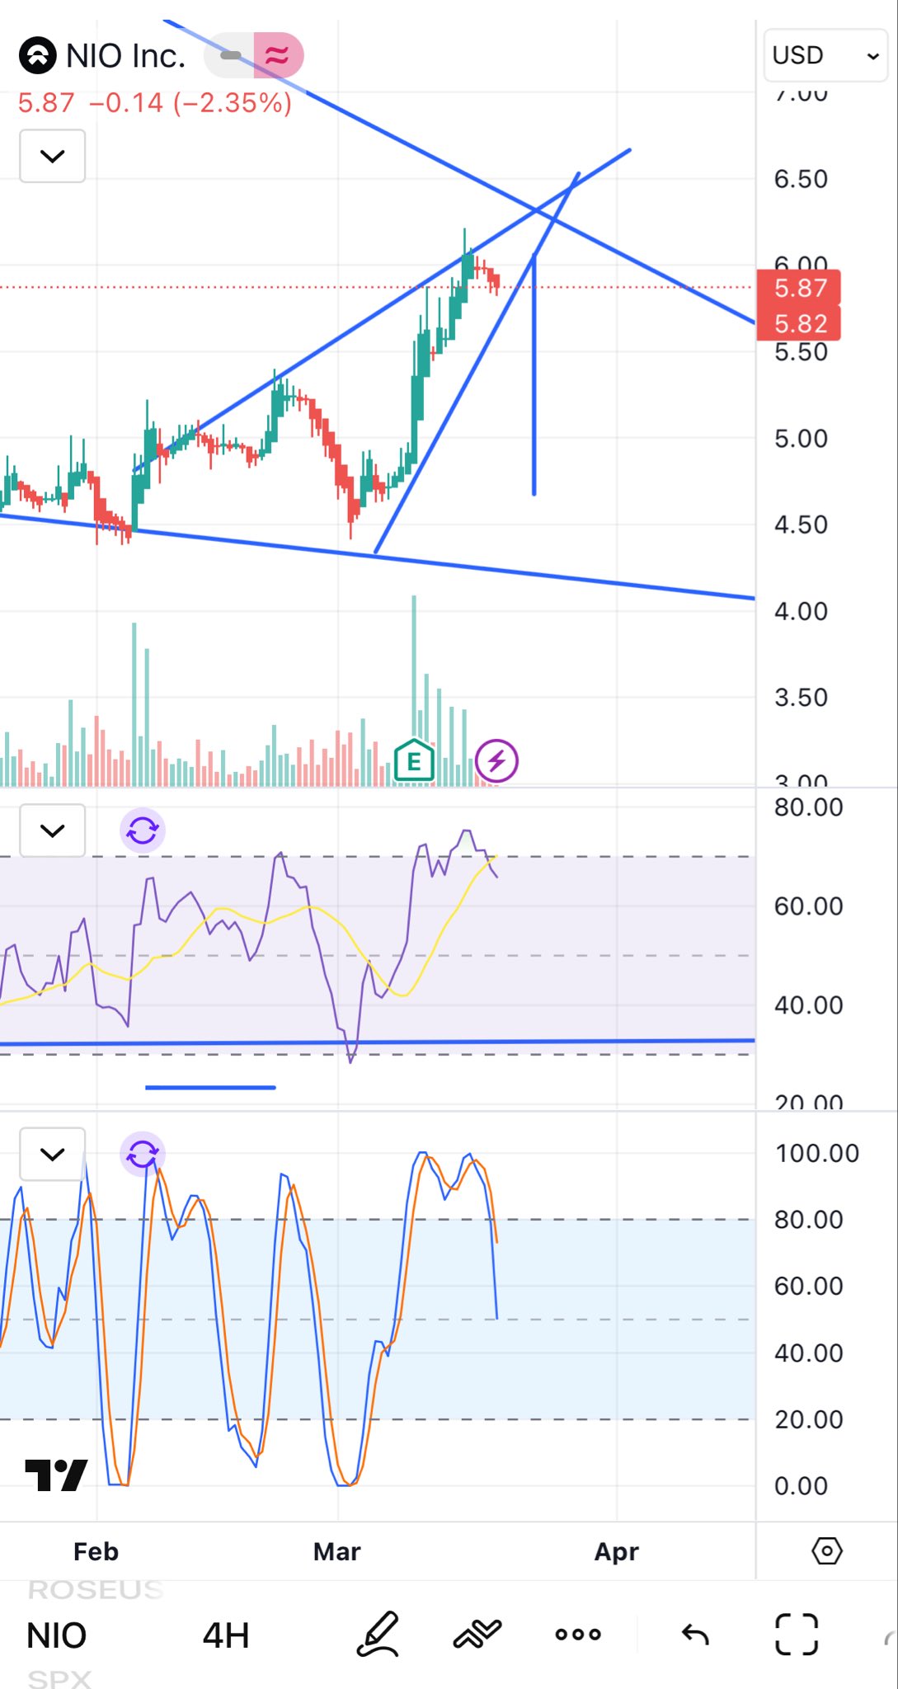Tap the Stochastic pane purple refresh icon
898x1689 pixels.
point(143,1154)
